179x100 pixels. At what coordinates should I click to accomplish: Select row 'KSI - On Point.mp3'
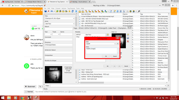pos(87,26)
